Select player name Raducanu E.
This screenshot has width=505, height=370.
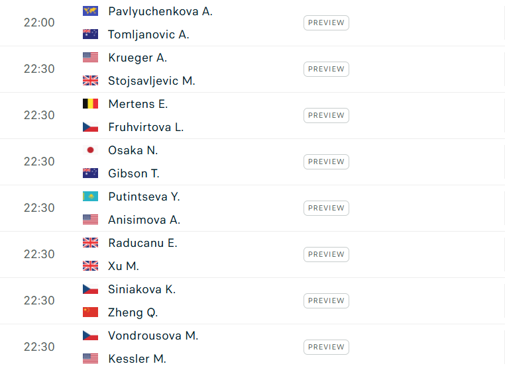(x=142, y=243)
